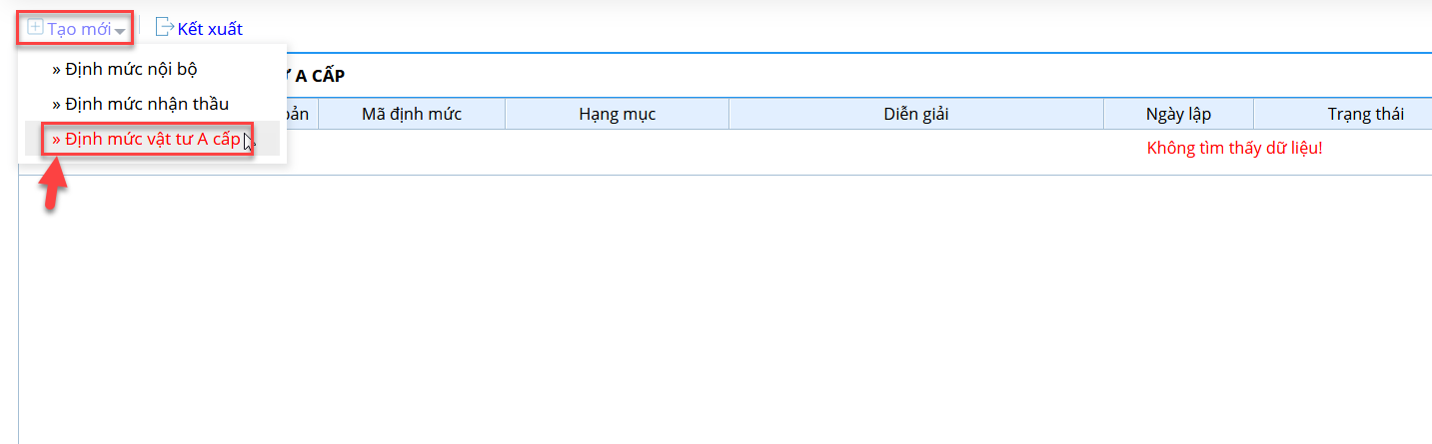Sort by the Hạng mục column header
This screenshot has width=1432, height=444.
click(617, 114)
